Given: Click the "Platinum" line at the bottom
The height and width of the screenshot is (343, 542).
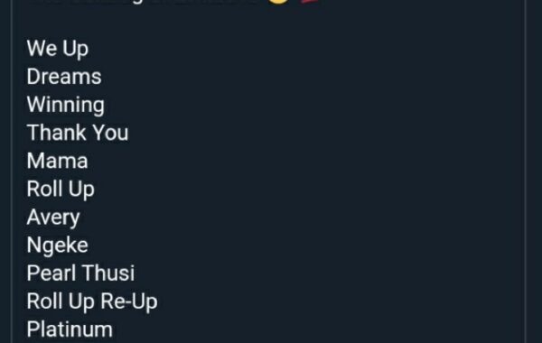Looking at the screenshot, I should point(70,329).
